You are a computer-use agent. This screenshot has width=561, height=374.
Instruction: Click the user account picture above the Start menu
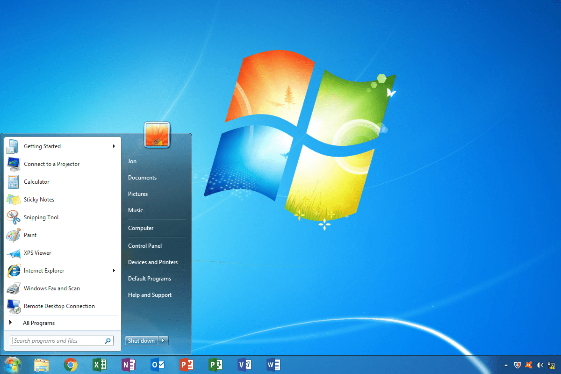pyautogui.click(x=157, y=134)
